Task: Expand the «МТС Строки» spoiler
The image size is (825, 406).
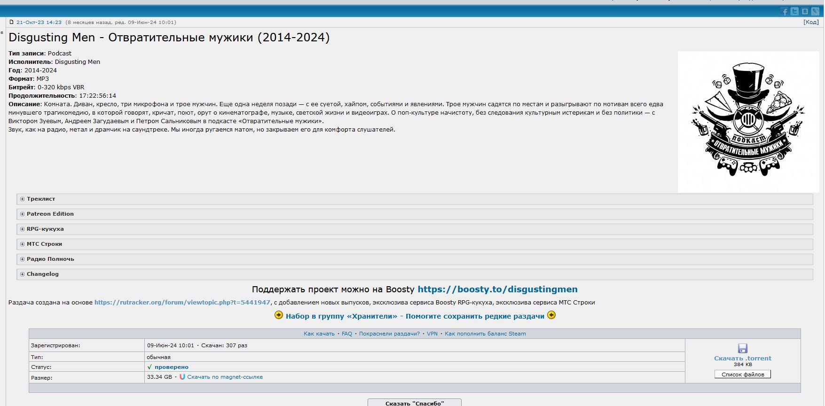Action: coord(415,244)
